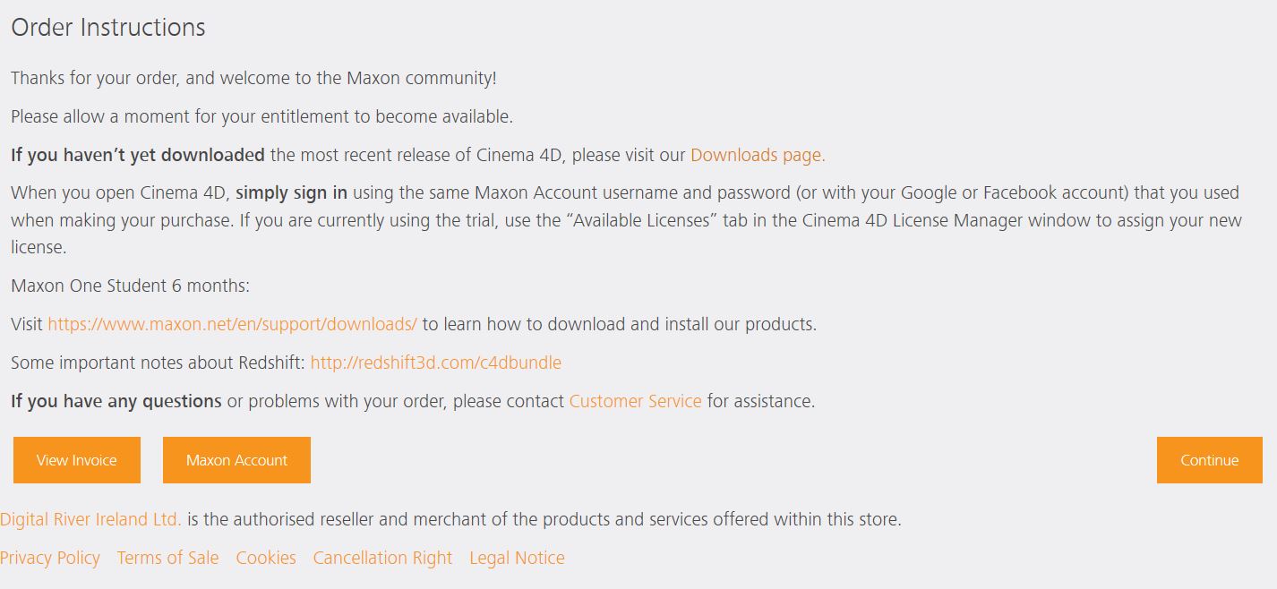Click the View Invoice button
Screen dimensions: 1277x589
pos(77,460)
